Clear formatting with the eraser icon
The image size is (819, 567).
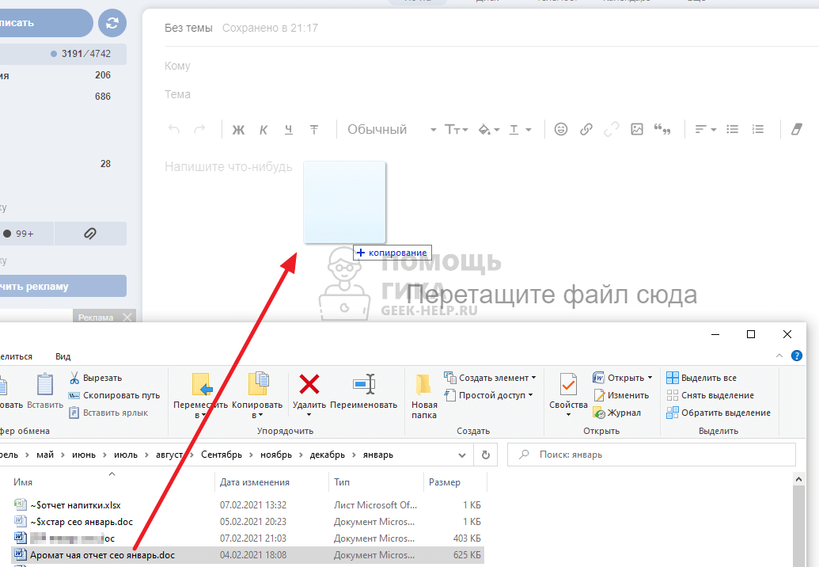(x=797, y=130)
